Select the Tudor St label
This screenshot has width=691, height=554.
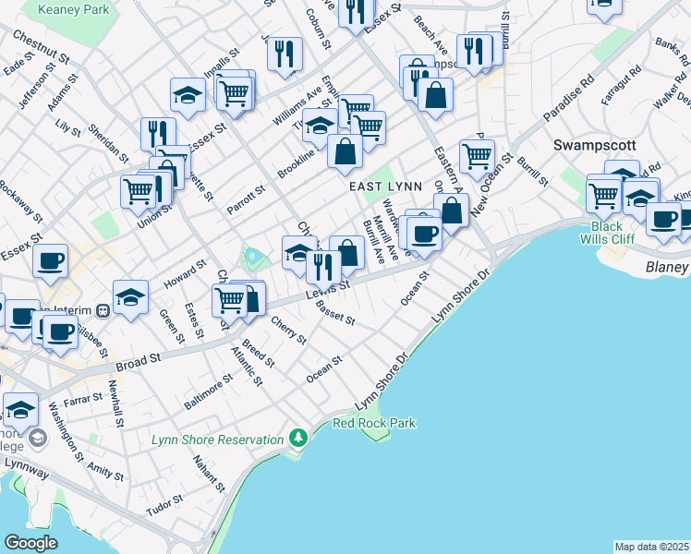pyautogui.click(x=164, y=506)
